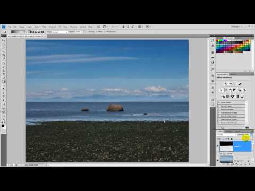Select the Crop tool
This screenshot has width=255, height=191.
(4, 55)
